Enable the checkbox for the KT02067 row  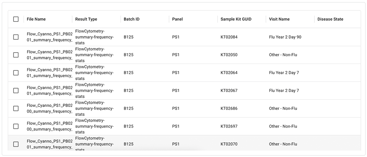pyautogui.click(x=16, y=90)
